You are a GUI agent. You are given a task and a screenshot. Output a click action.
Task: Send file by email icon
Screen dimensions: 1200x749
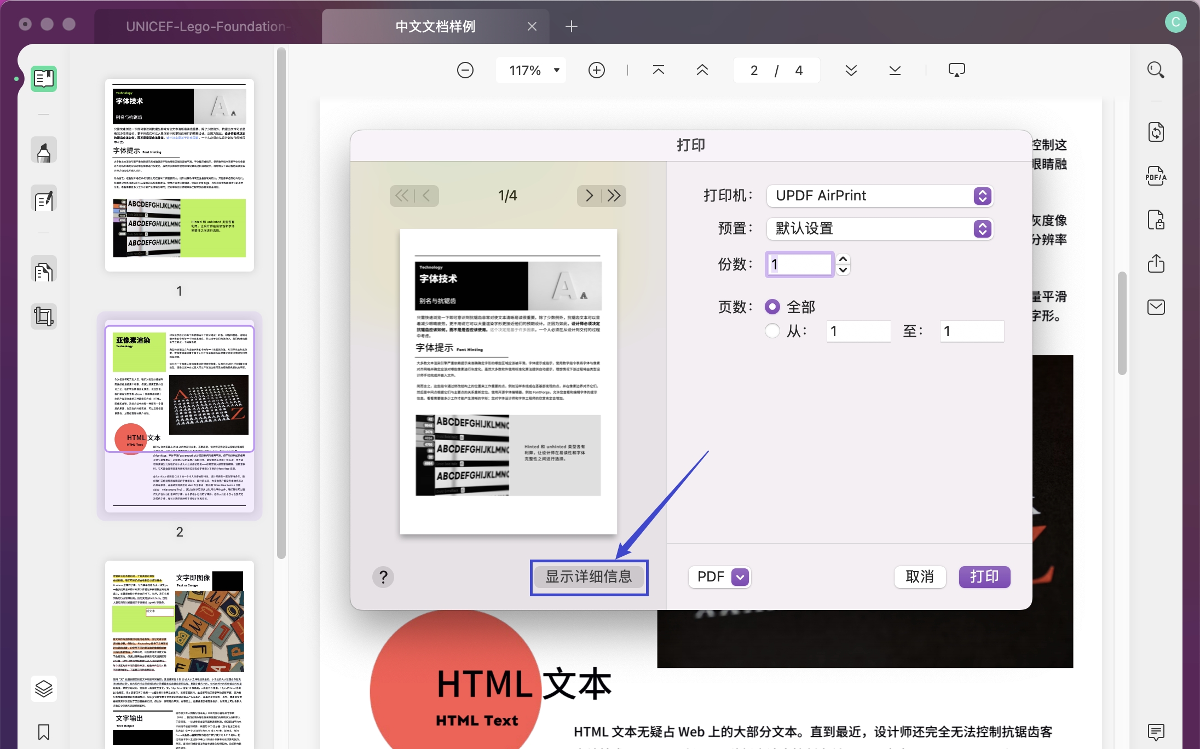pos(1156,307)
